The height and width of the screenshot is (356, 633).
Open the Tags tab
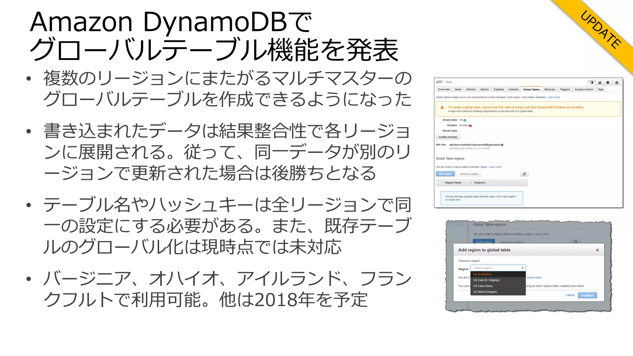pos(600,89)
